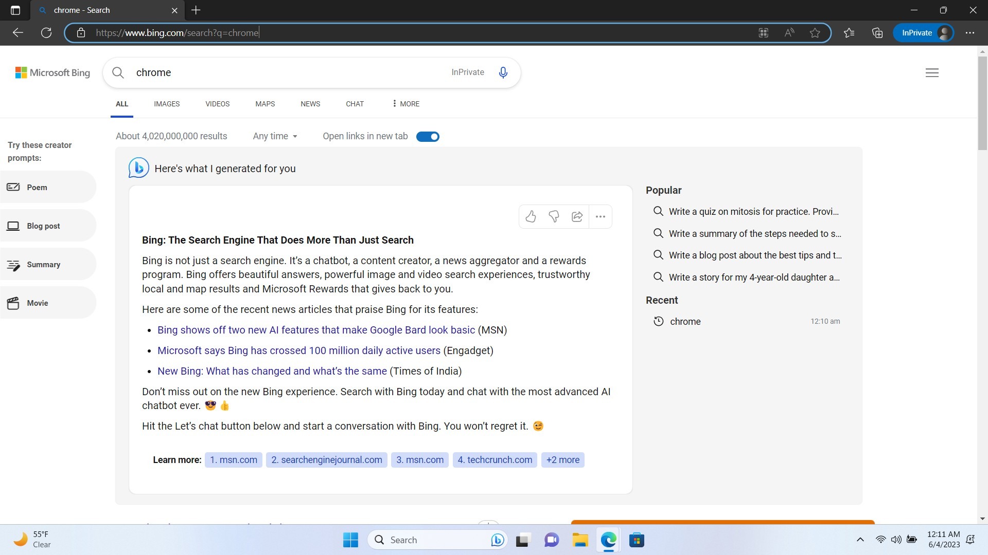This screenshot has width=988, height=555.
Task: Click the chrome recent search entry
Action: 685,322
